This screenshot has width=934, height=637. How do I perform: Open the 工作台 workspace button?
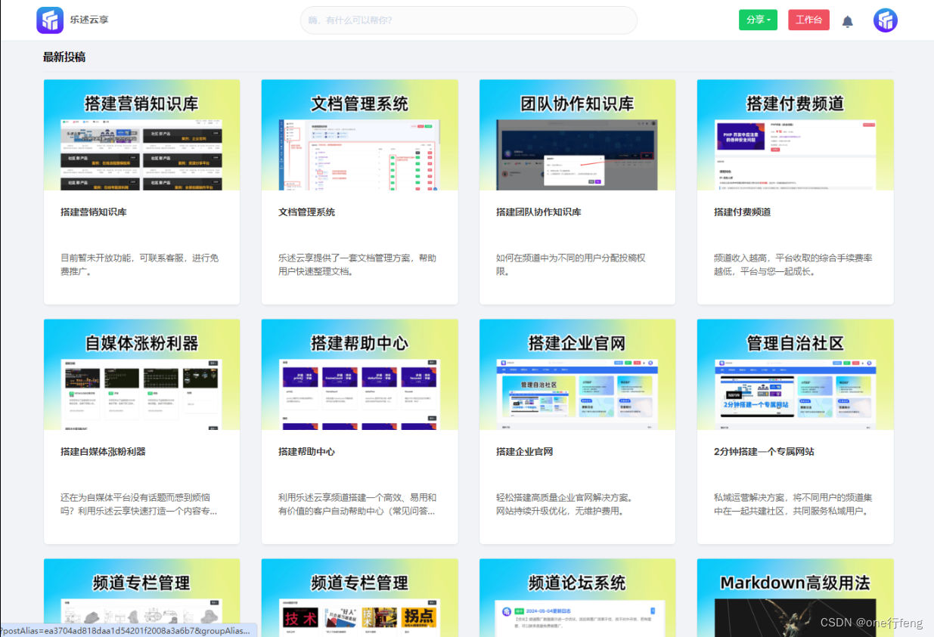click(808, 20)
